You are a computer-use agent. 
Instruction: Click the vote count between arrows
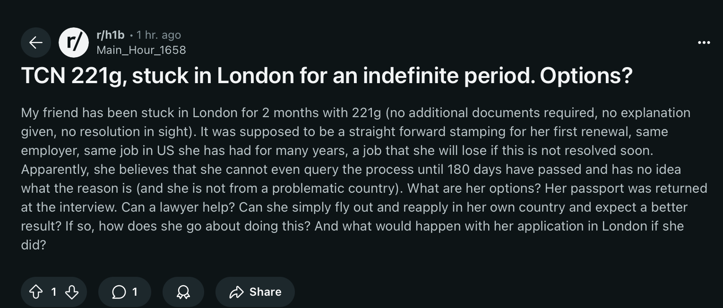coord(54,292)
